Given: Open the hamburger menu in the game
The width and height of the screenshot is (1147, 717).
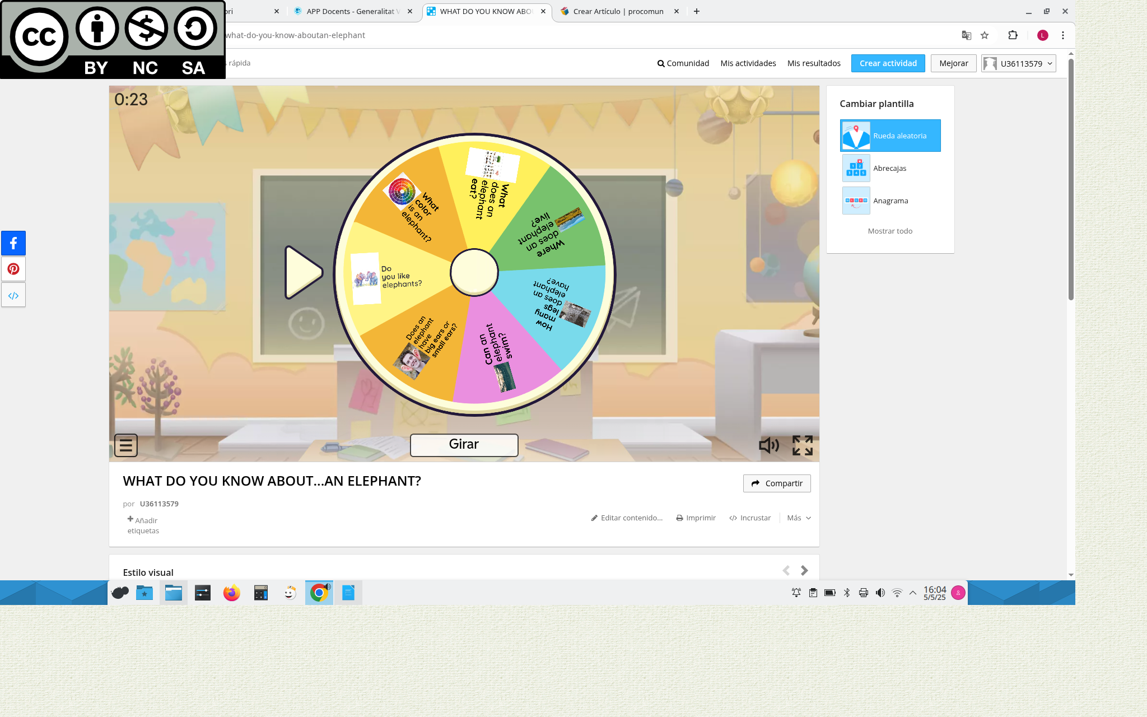Looking at the screenshot, I should [125, 445].
